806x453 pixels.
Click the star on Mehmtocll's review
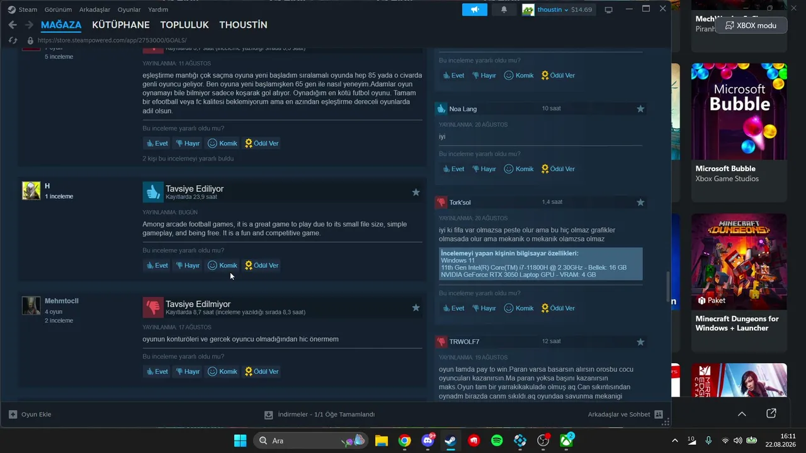click(416, 308)
